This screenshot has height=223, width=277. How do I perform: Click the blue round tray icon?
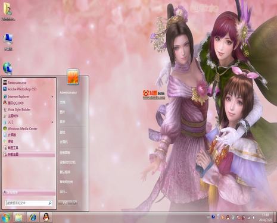tap(213, 217)
